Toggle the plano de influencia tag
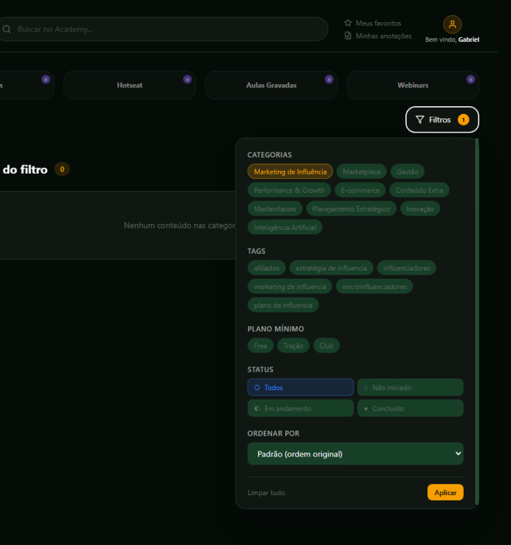This screenshot has width=511, height=545. point(283,305)
